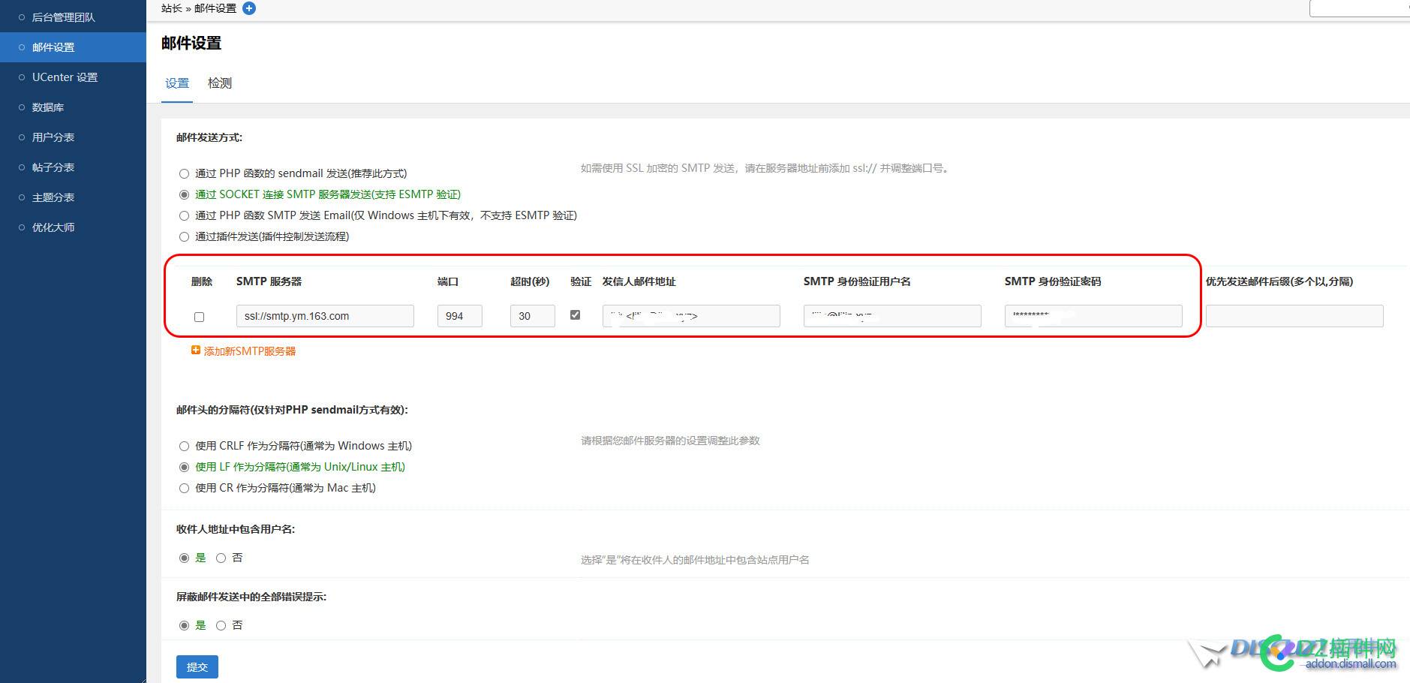Click the SSL SMTP hint text

pyautogui.click(x=765, y=168)
